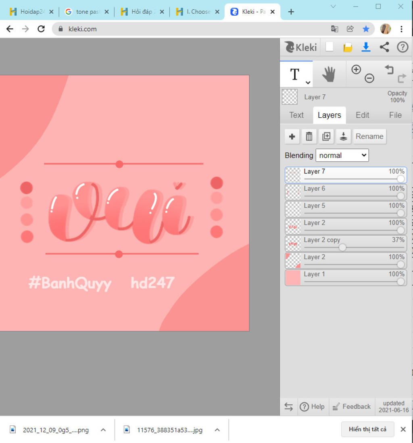Viewport: 413px width, 443px height.
Task: Switch to the Text tab
Action: tap(296, 115)
